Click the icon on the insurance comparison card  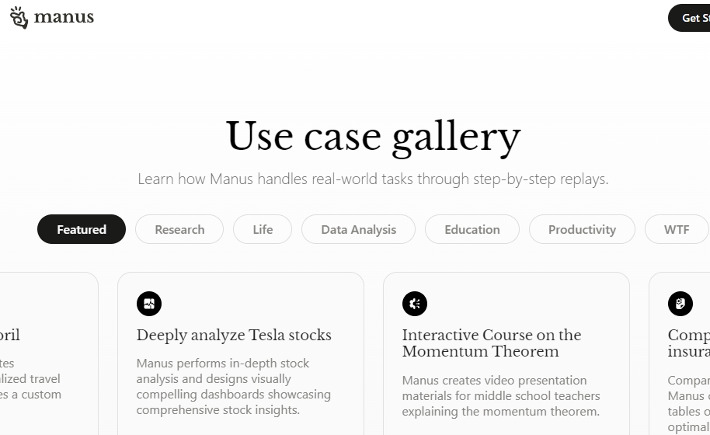coord(680,303)
